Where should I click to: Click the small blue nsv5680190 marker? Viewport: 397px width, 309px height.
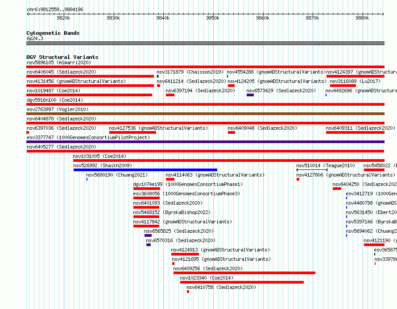pos(87,179)
